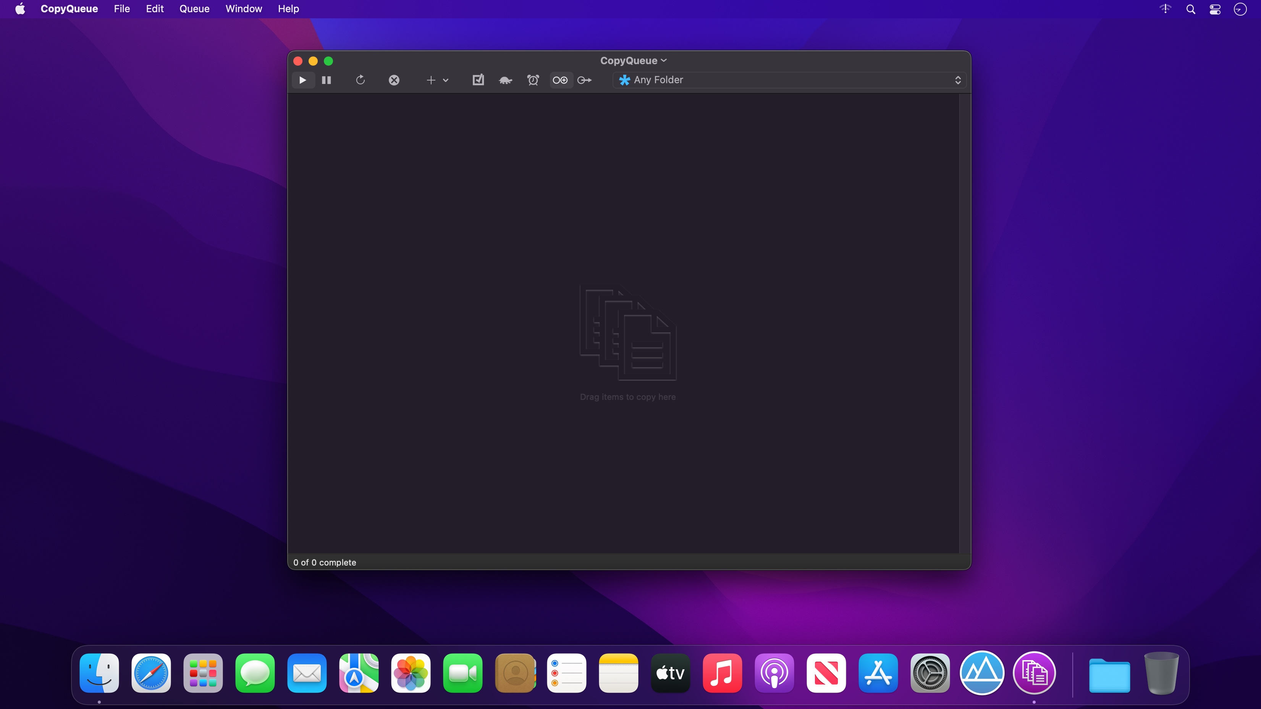Open System Preferences from the Dock
The width and height of the screenshot is (1261, 709).
point(930,673)
